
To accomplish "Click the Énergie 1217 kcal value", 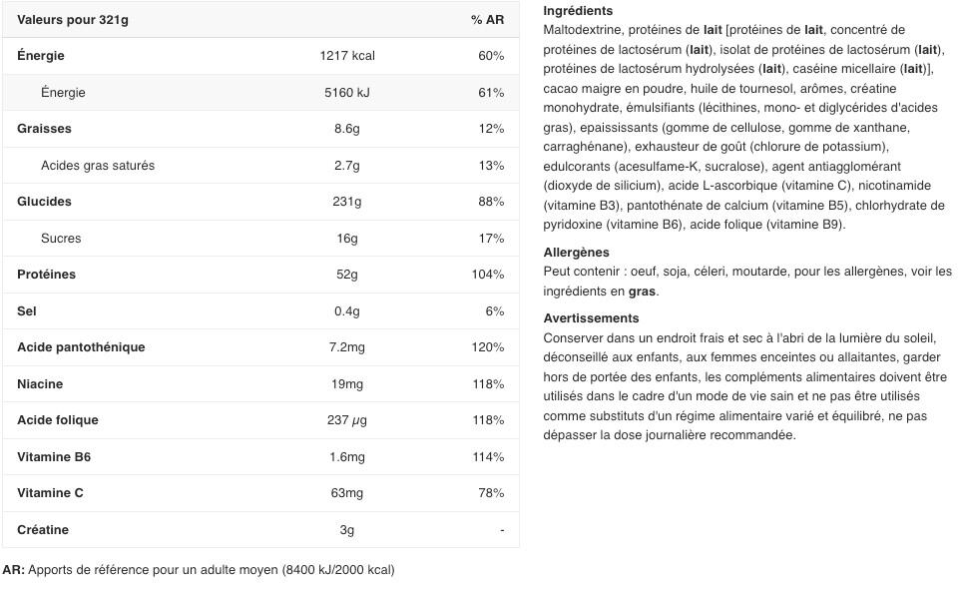I will pyautogui.click(x=347, y=56).
